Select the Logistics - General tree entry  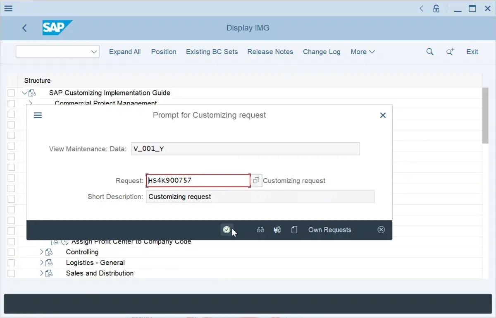[x=95, y=263]
